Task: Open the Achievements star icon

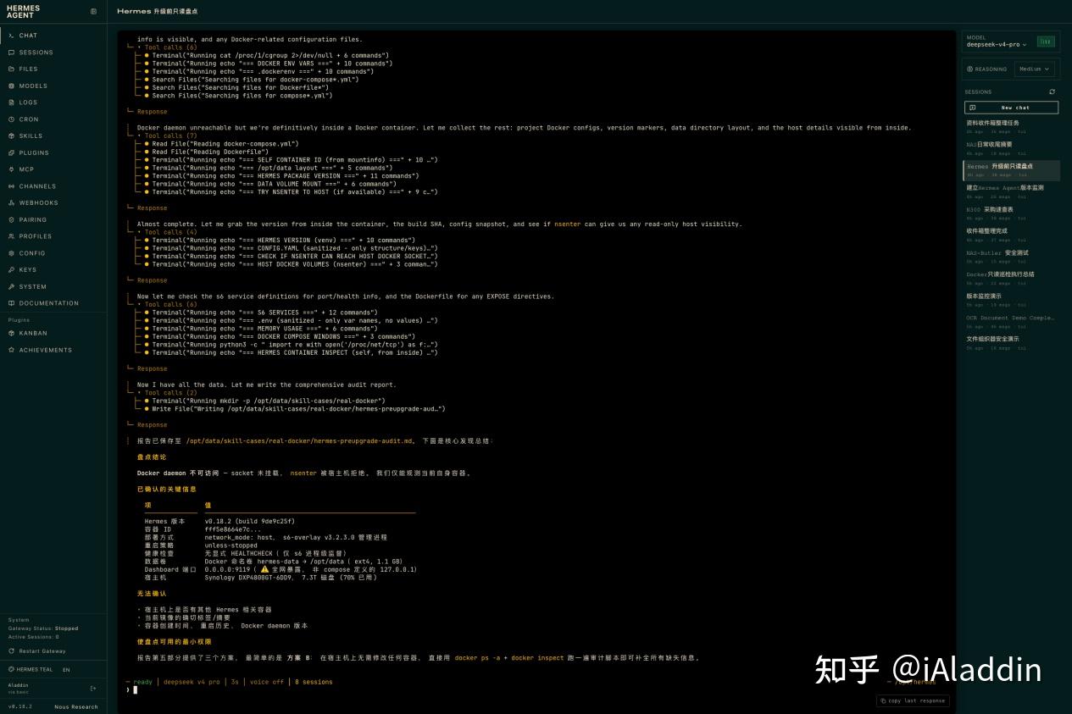Action: [11, 350]
